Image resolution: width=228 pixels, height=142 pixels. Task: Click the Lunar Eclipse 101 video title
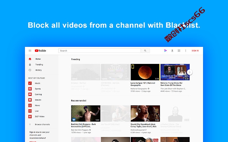143,84
